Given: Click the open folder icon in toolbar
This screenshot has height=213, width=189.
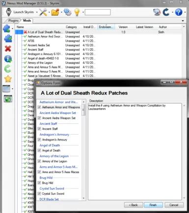Looking at the screenshot, I should [x=55, y=12].
